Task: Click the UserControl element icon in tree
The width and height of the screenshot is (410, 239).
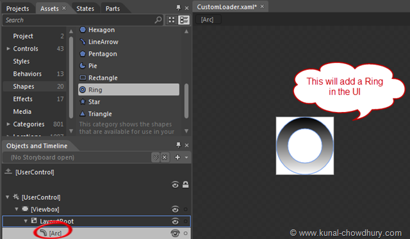Action: [x=16, y=197]
